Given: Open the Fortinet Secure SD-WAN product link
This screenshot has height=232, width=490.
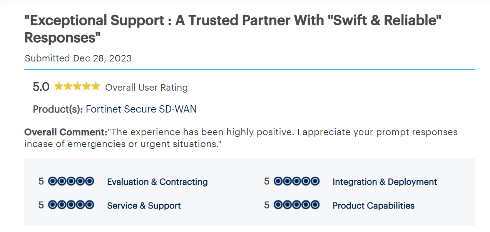Looking at the screenshot, I should click(x=141, y=109).
